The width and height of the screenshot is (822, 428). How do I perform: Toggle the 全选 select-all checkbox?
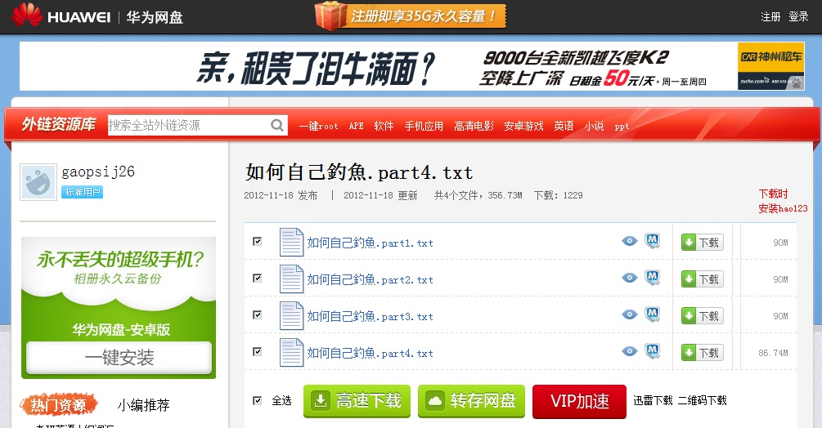click(257, 400)
